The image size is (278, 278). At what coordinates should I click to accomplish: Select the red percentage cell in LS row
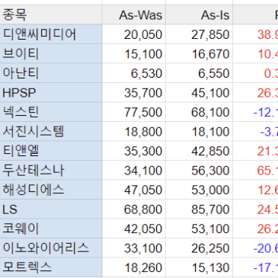pos(255,209)
